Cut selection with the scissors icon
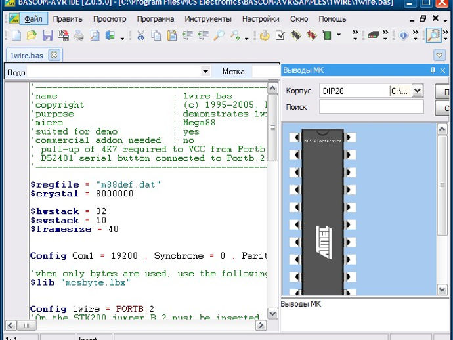The width and height of the screenshot is (453, 340). (x=140, y=35)
